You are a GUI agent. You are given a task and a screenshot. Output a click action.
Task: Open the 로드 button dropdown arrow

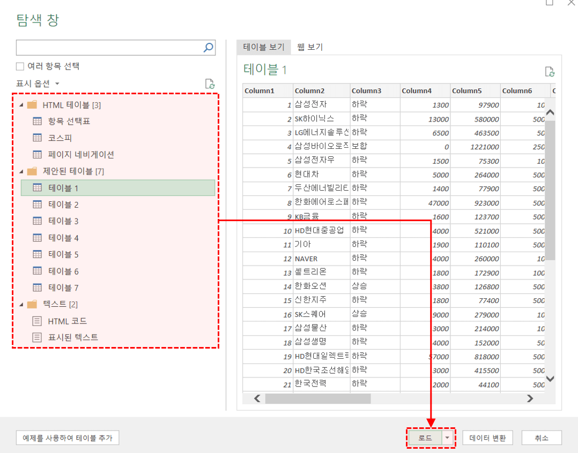coord(448,437)
